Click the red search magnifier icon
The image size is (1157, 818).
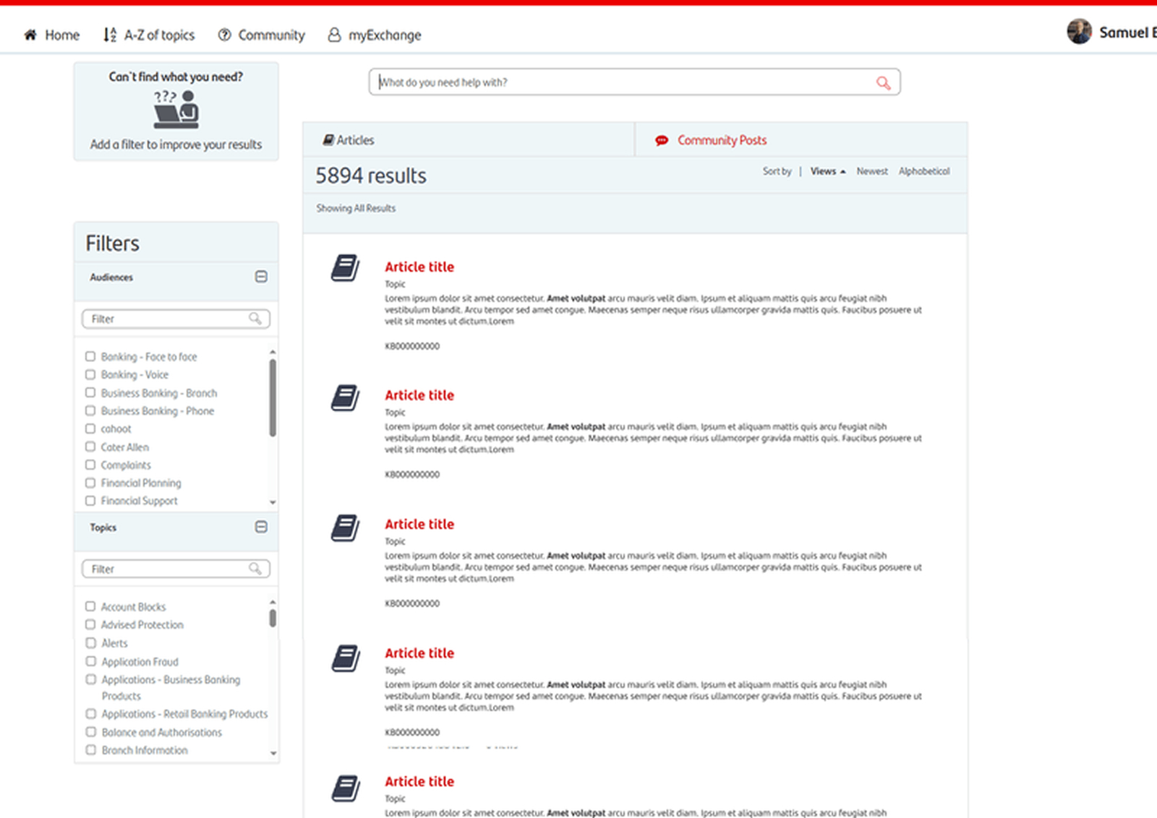click(x=883, y=82)
